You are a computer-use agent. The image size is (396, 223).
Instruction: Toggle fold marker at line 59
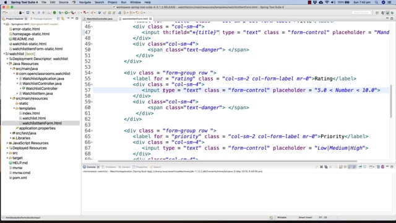point(92,102)
